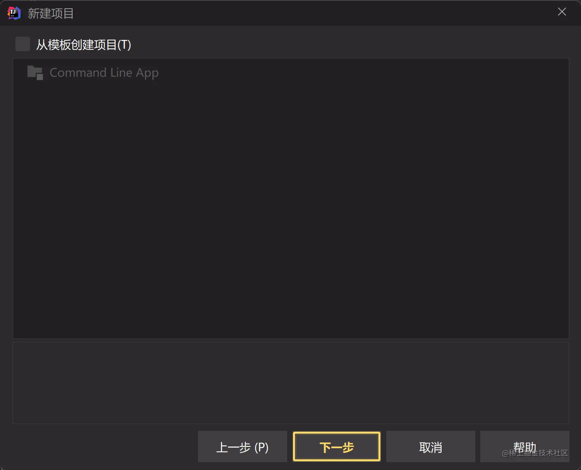Enable the 从模板创建项目 checkbox
The width and height of the screenshot is (581, 470).
pos(23,44)
